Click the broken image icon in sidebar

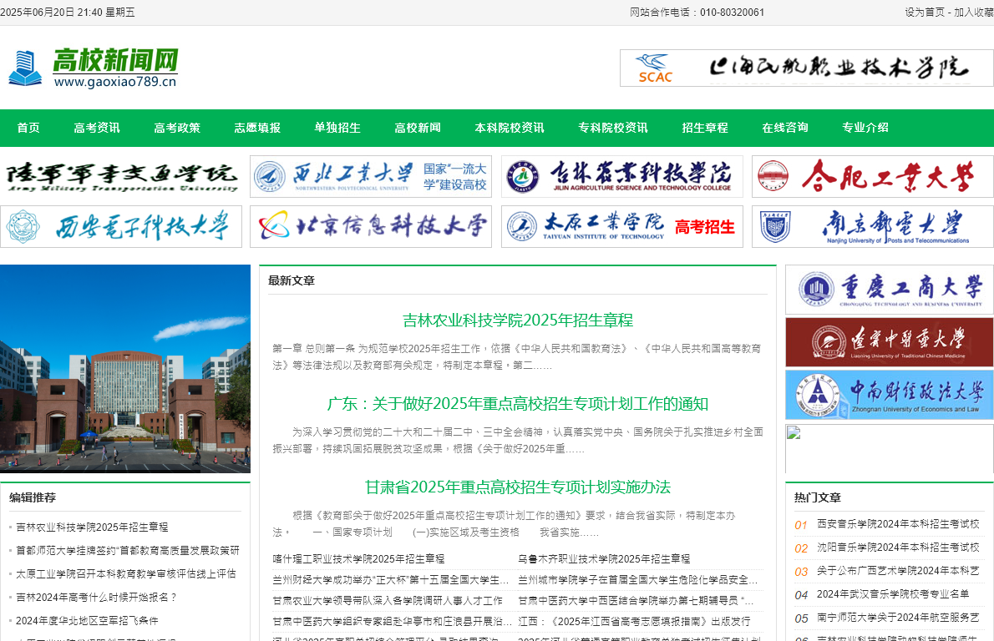[794, 432]
